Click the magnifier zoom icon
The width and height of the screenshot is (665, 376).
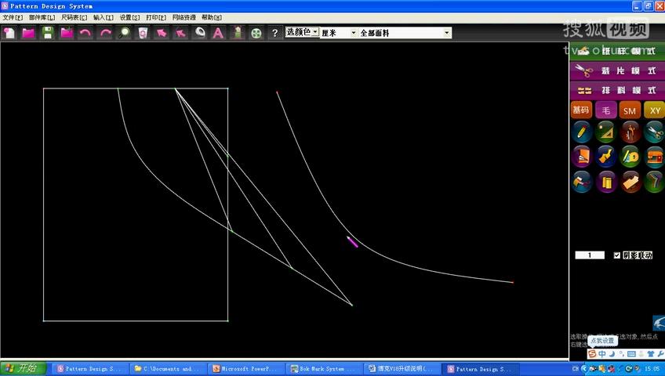[124, 33]
